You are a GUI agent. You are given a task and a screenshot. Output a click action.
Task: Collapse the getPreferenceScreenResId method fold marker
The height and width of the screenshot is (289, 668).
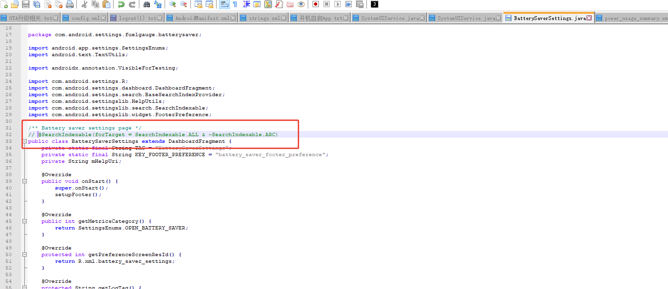tap(24, 255)
